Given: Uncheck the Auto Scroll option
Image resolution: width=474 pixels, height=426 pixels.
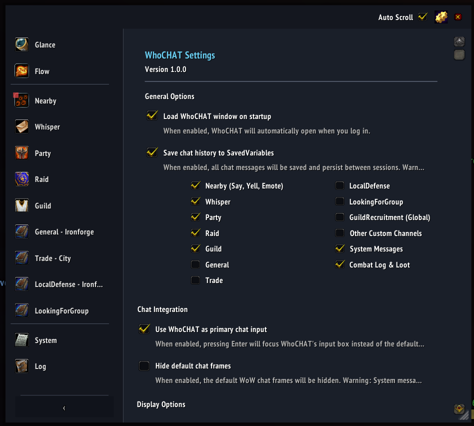Looking at the screenshot, I should (x=422, y=16).
